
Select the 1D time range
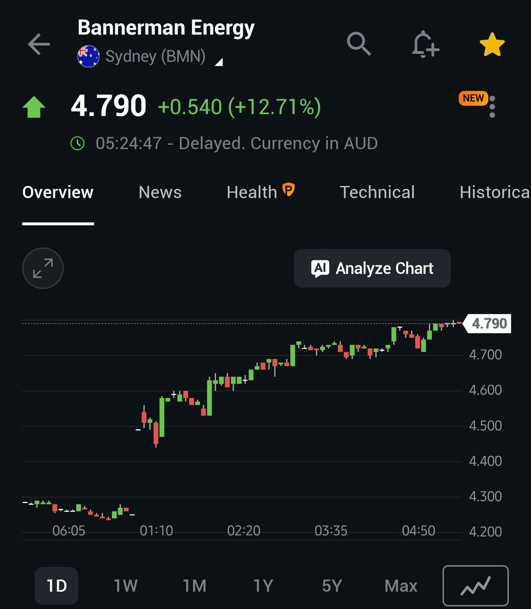(56, 586)
